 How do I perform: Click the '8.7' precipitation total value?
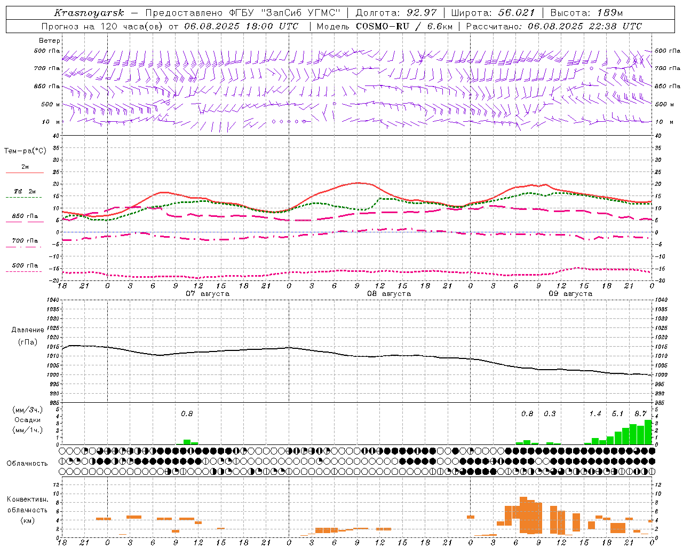pos(640,413)
